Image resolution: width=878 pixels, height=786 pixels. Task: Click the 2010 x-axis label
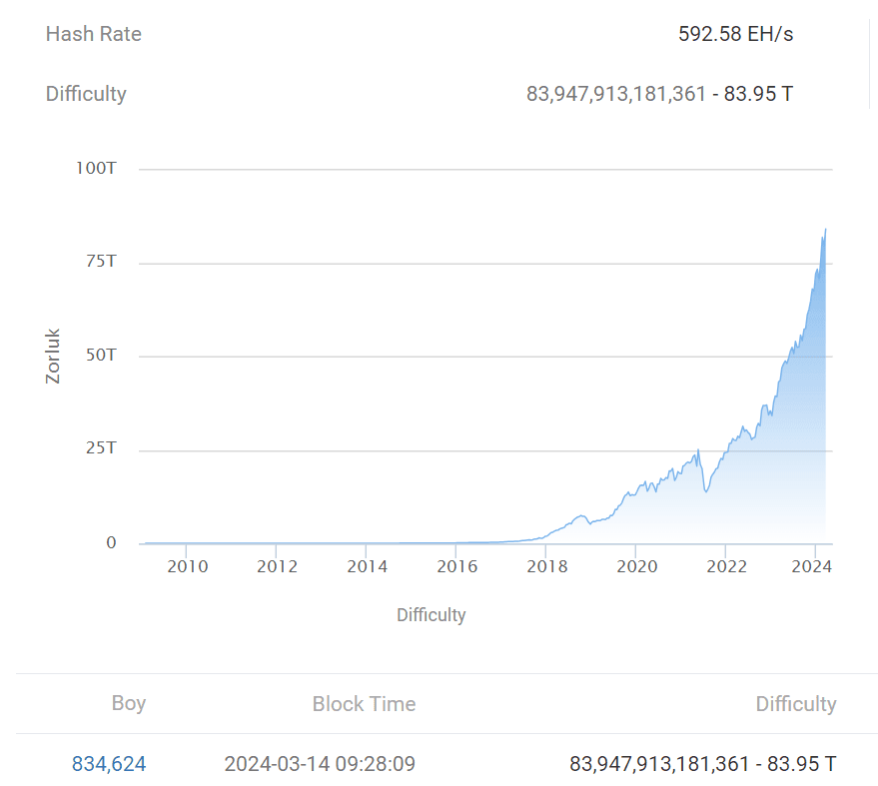(x=187, y=567)
